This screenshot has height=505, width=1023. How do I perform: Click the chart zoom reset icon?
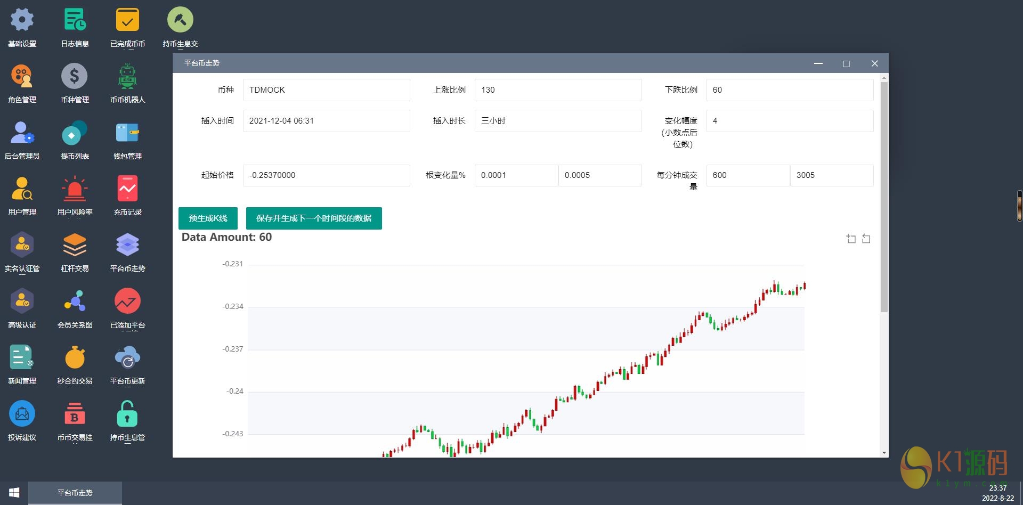click(866, 239)
